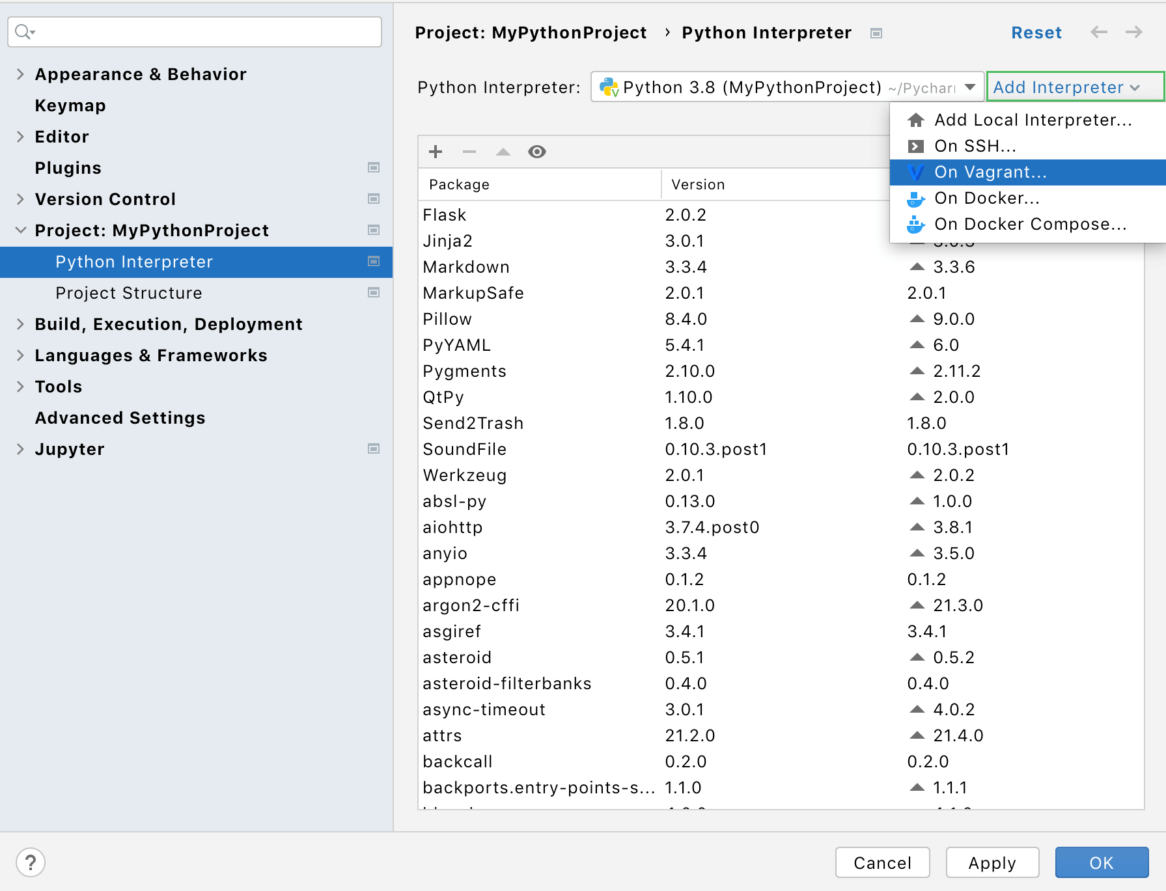Toggle the show early releases eye icon
1166x891 pixels.
[537, 152]
